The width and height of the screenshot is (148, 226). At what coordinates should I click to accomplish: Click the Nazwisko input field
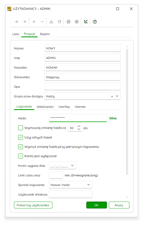[82, 67]
